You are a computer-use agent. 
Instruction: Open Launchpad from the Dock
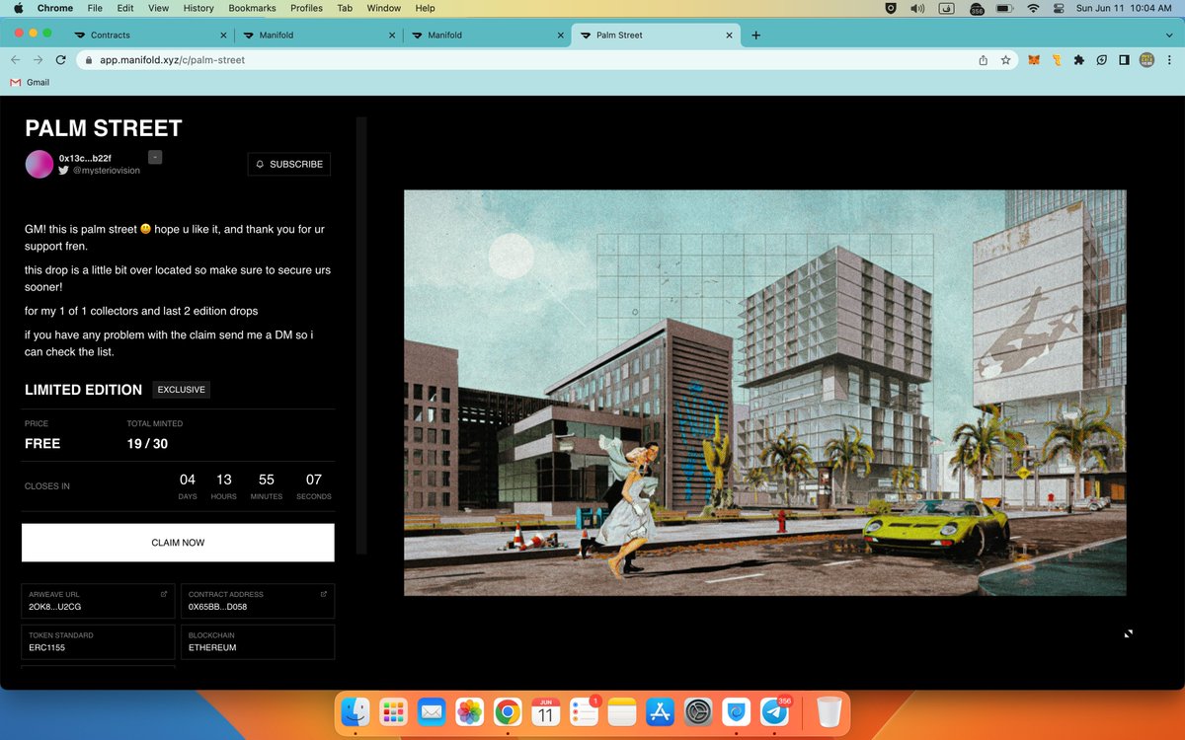coord(393,711)
